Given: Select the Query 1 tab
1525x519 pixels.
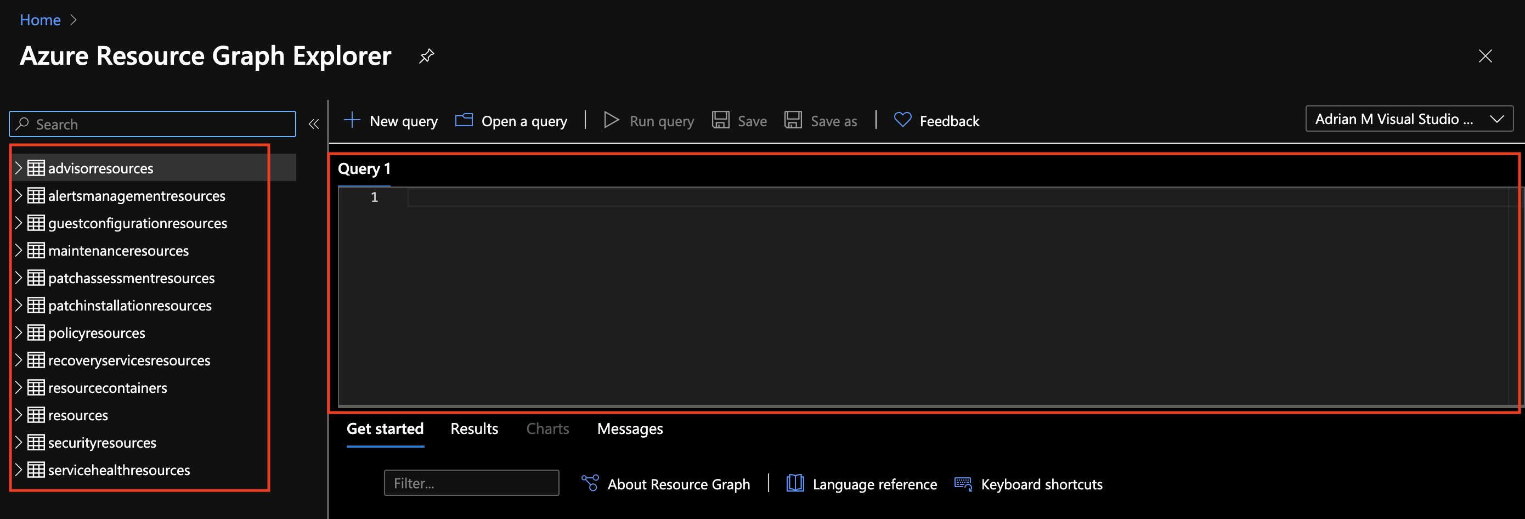Looking at the screenshot, I should tap(364, 170).
